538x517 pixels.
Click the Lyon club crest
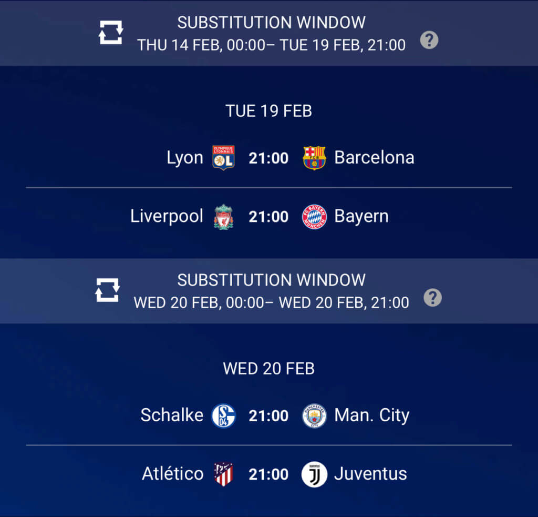223,158
